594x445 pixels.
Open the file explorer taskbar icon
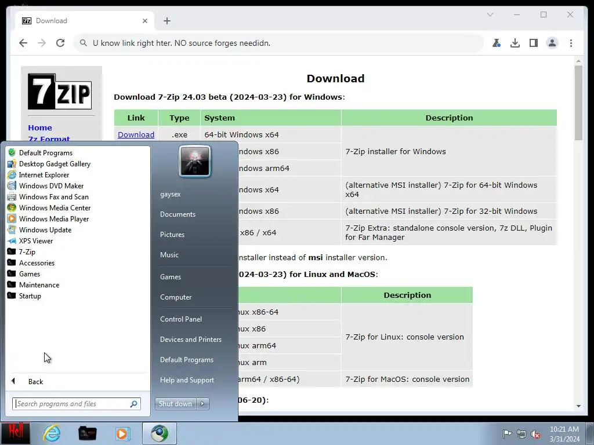(87, 433)
